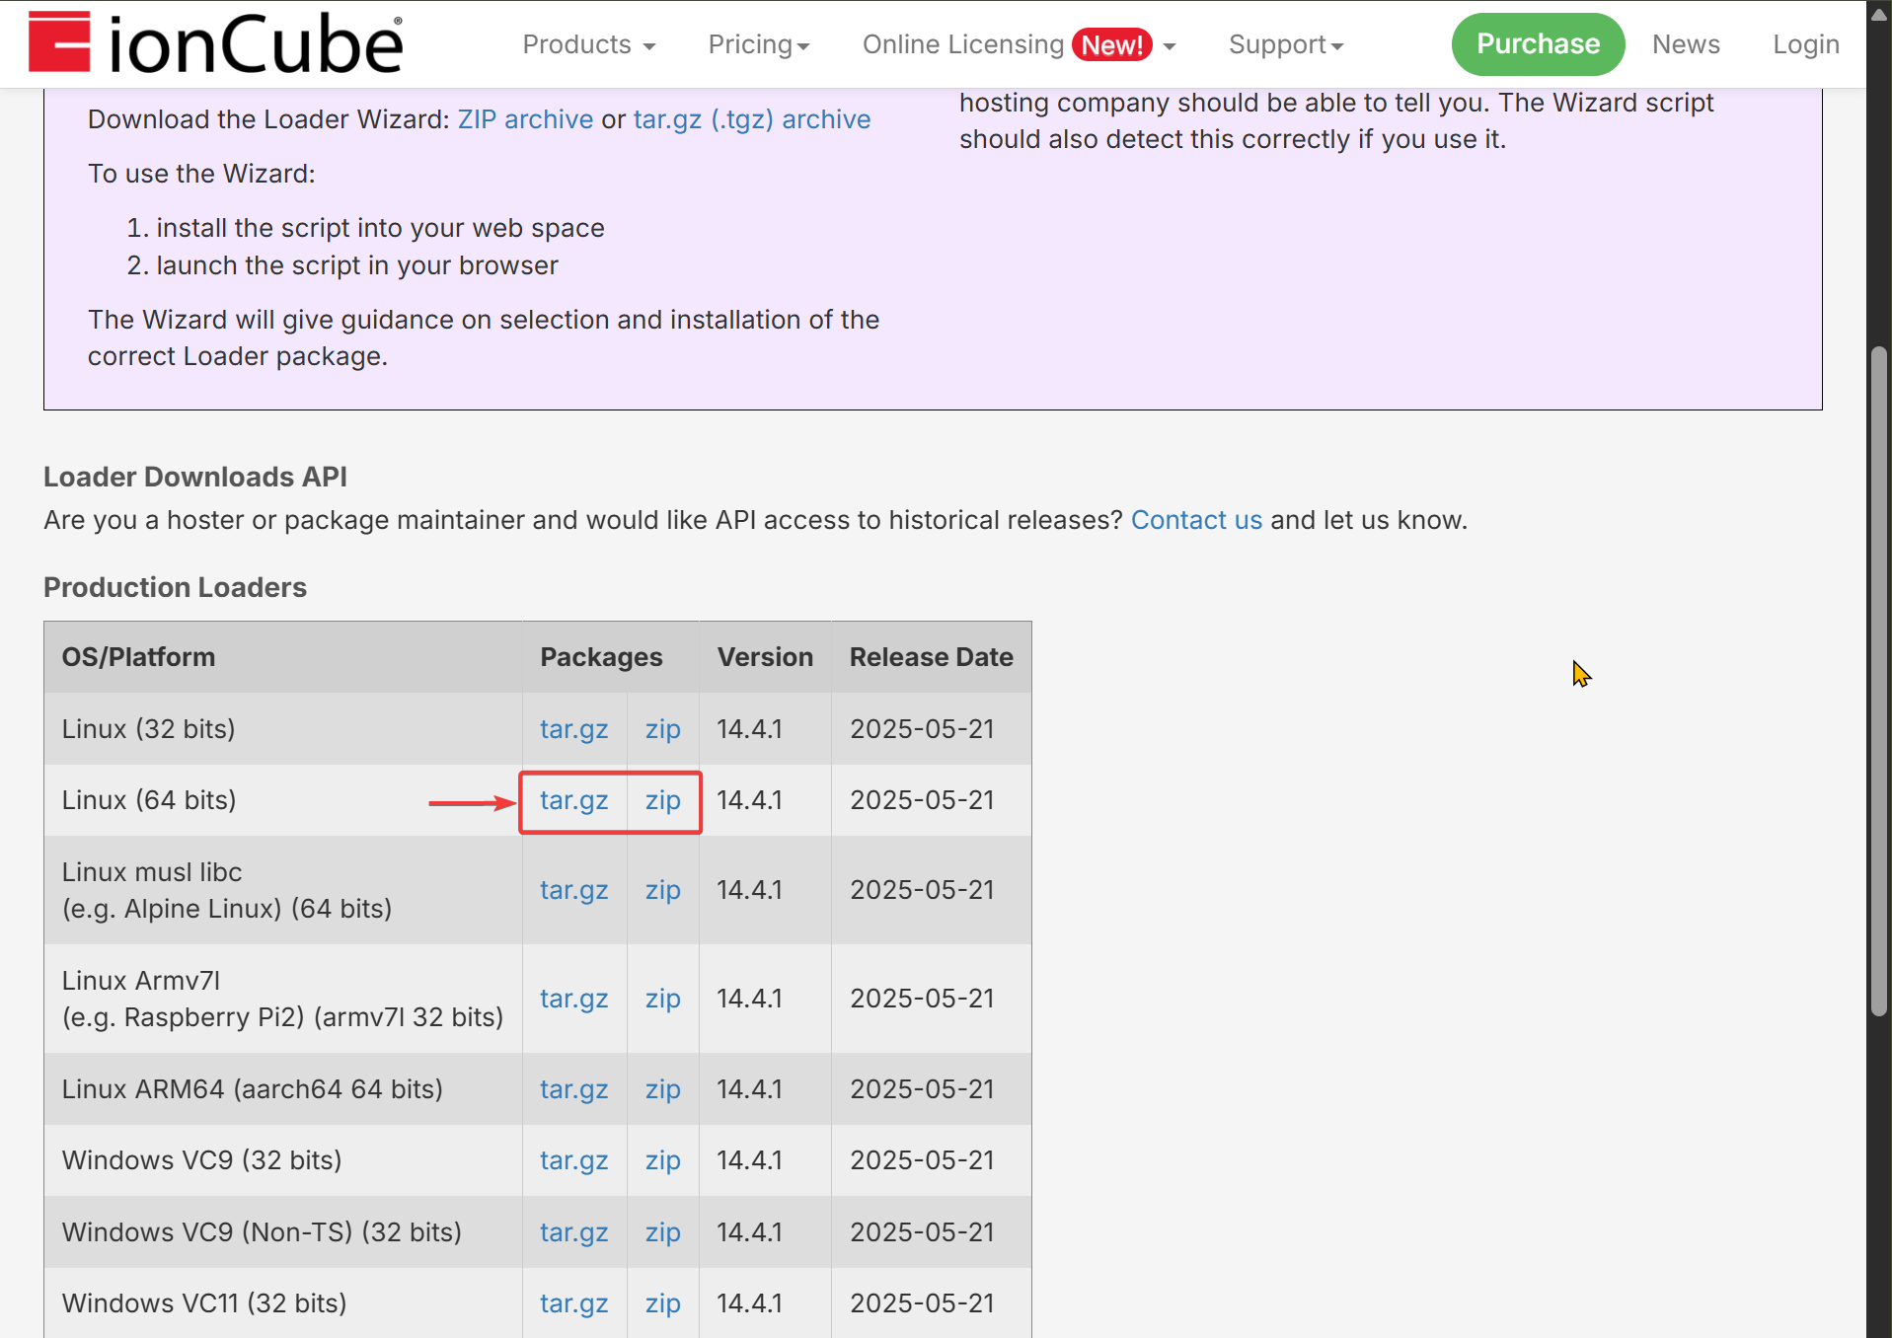Click 'install the script into your web space' step
This screenshot has height=1338, width=1892.
click(x=380, y=228)
